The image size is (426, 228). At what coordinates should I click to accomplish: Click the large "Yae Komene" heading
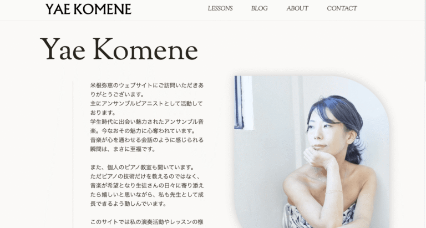click(119, 49)
